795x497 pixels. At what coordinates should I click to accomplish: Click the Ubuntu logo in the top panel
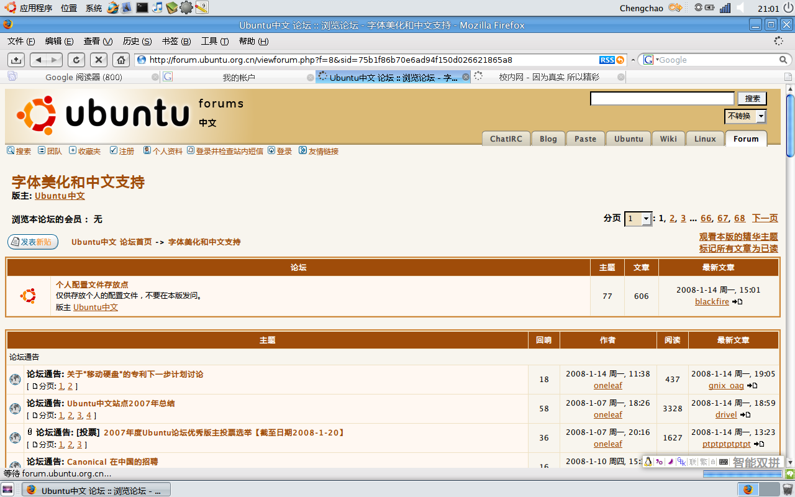9,8
